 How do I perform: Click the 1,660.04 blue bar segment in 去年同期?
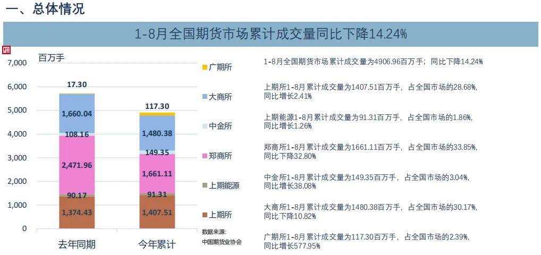pyautogui.click(x=77, y=113)
